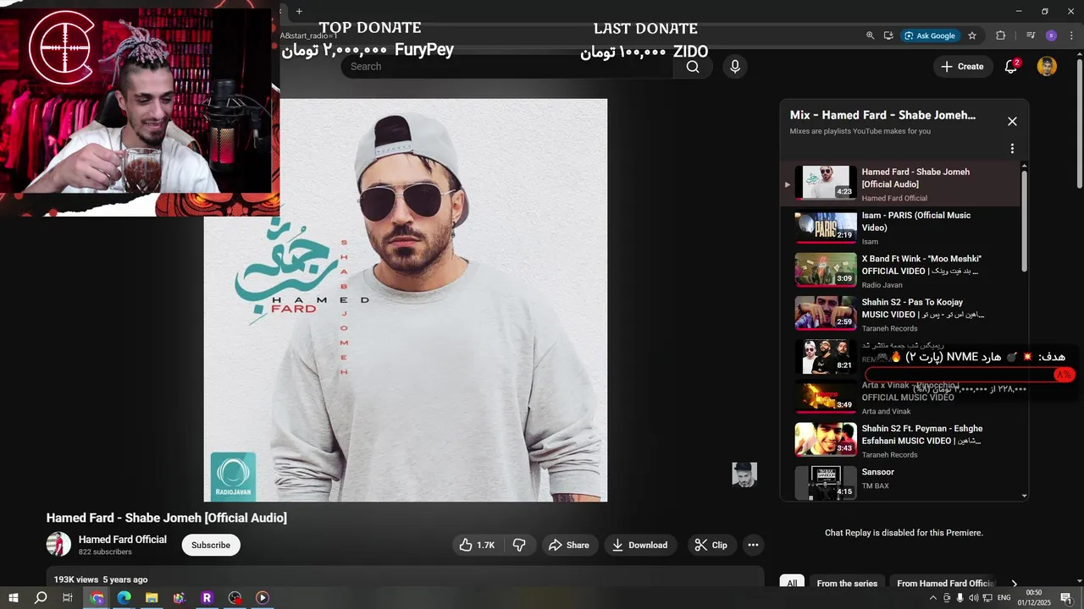
Task: Close the Mix playlist panel
Action: (x=1012, y=122)
